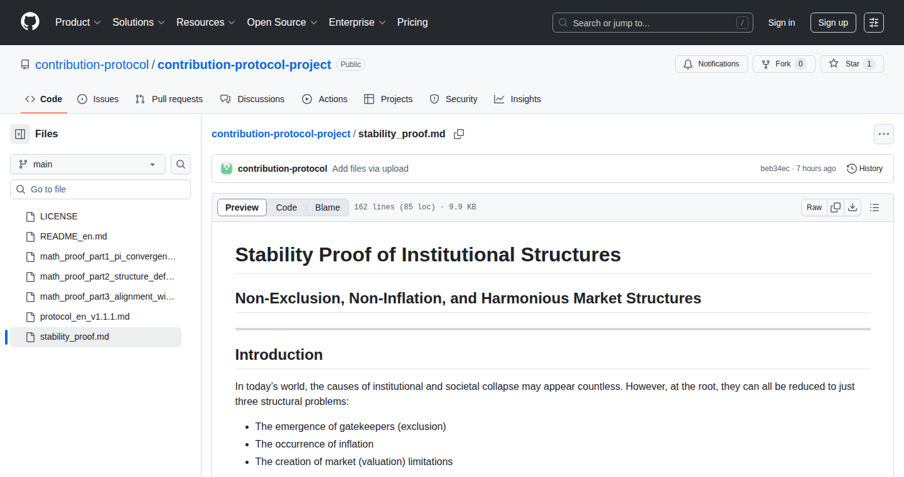This screenshot has width=904, height=477.
Task: Switch to Blame view
Action: click(x=328, y=207)
